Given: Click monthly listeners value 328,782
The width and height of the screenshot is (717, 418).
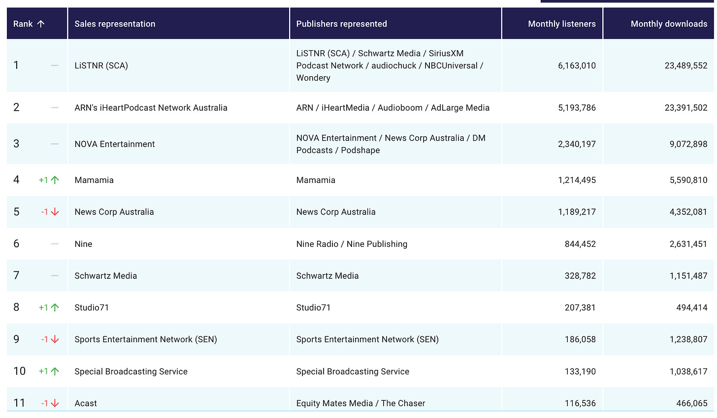Looking at the screenshot, I should pos(580,276).
